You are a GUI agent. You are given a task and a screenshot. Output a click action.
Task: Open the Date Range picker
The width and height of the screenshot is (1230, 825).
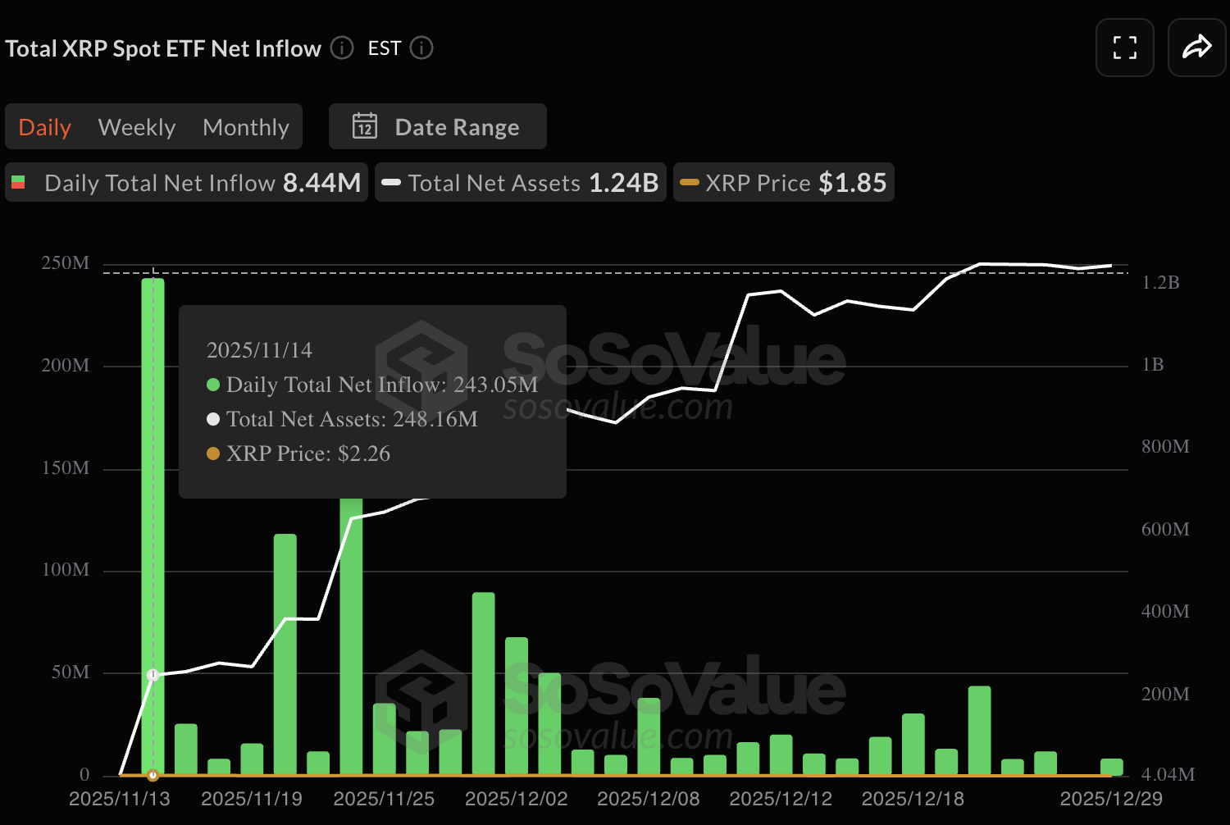[437, 126]
